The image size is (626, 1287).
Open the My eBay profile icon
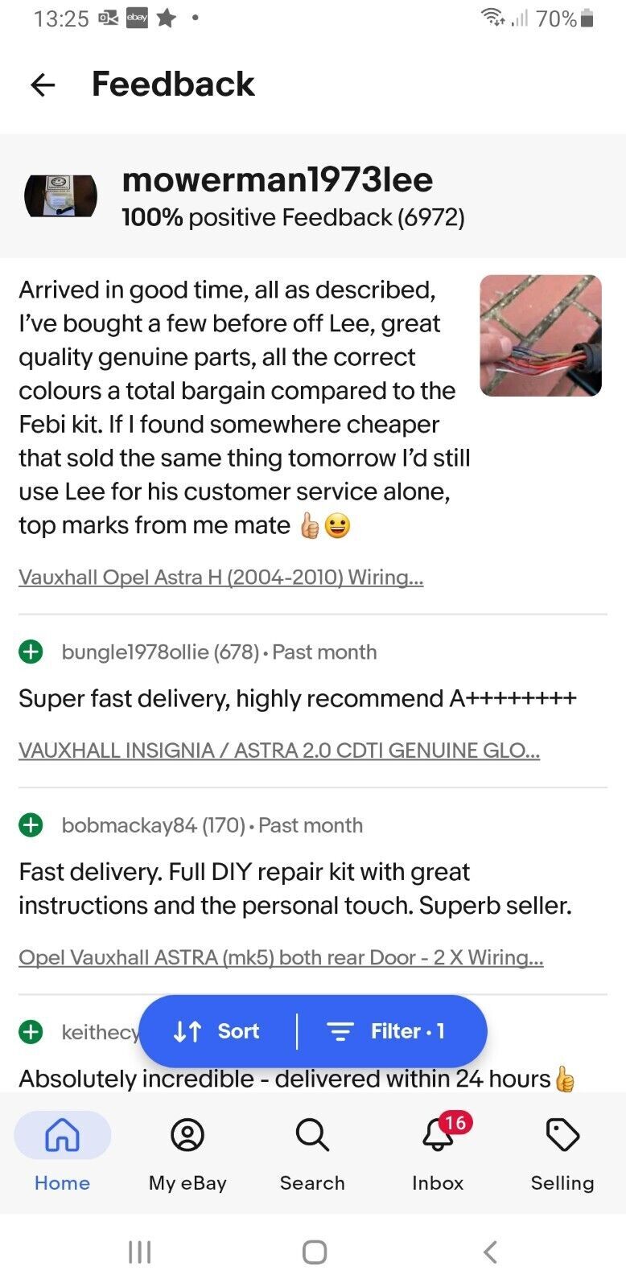[x=187, y=1135]
